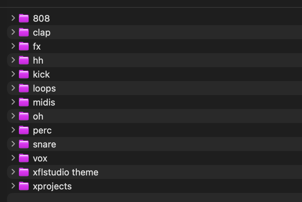Click the clap folder icon
This screenshot has width=302, height=202.
tap(24, 33)
